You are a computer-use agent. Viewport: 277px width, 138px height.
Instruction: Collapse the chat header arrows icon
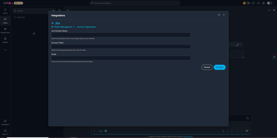point(68,10)
